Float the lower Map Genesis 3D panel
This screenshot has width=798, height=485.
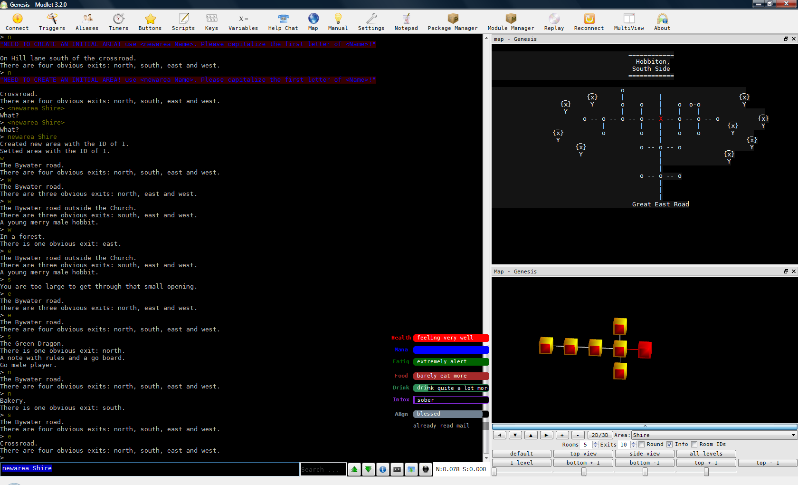(786, 272)
